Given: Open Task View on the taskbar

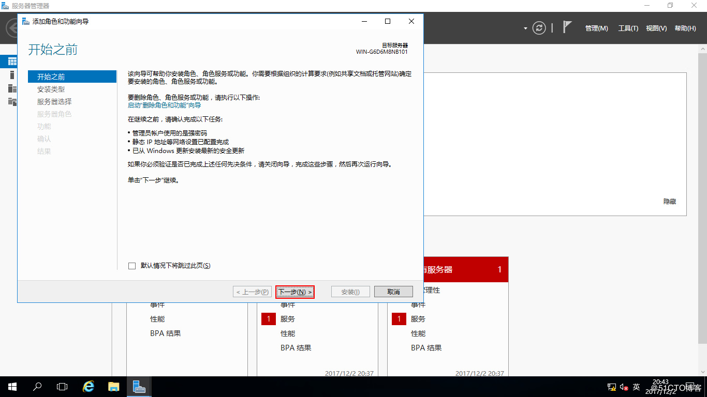Looking at the screenshot, I should 62,387.
